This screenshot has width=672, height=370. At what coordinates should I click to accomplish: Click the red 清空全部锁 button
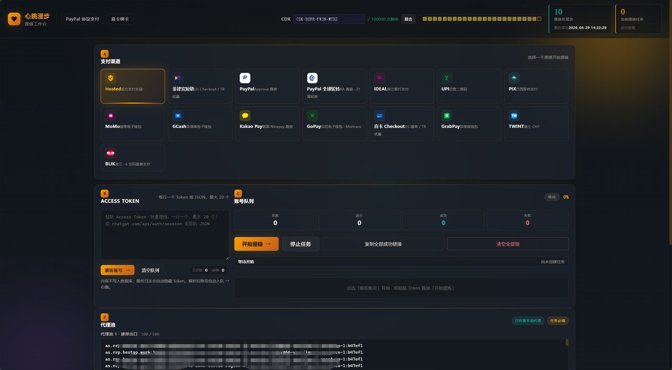click(x=508, y=244)
